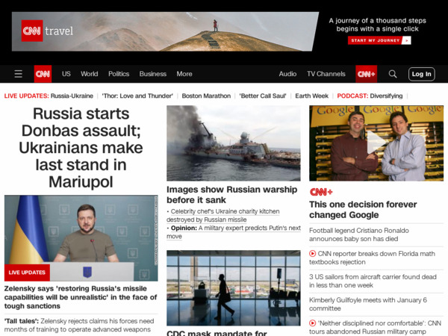
Task: Open 'Images show Russian warship' headline
Action: click(231, 195)
